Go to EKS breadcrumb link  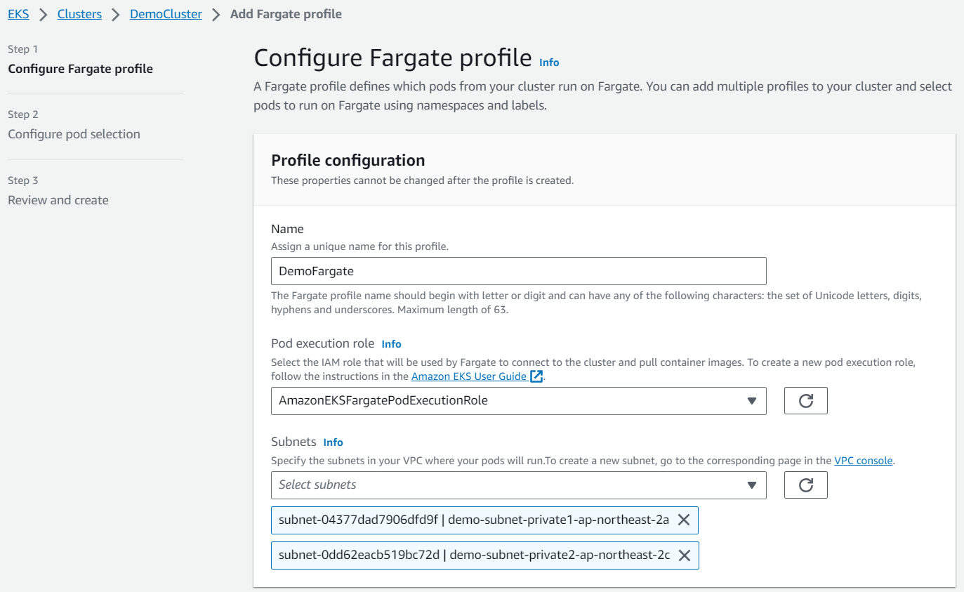click(x=18, y=14)
